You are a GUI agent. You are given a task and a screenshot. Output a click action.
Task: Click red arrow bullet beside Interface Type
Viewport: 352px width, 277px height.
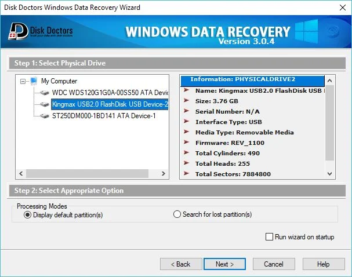186,121
